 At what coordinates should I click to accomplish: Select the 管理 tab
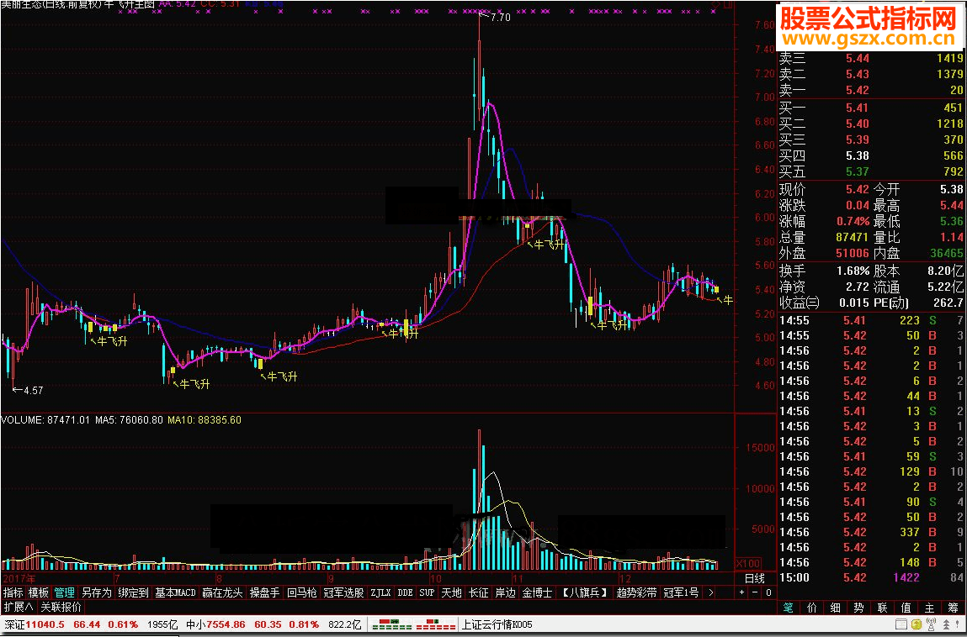pyautogui.click(x=64, y=592)
